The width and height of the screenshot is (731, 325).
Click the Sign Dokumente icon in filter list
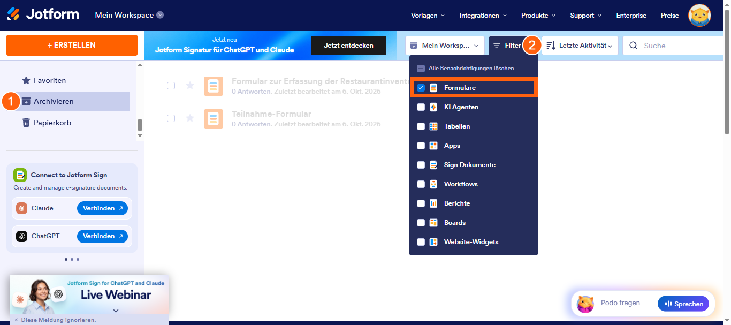pos(433,165)
